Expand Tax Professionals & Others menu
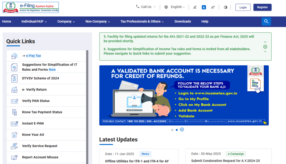 [x=142, y=21]
